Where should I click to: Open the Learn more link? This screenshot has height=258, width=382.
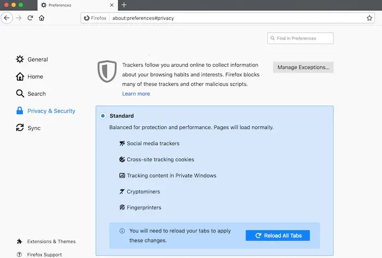tap(136, 94)
